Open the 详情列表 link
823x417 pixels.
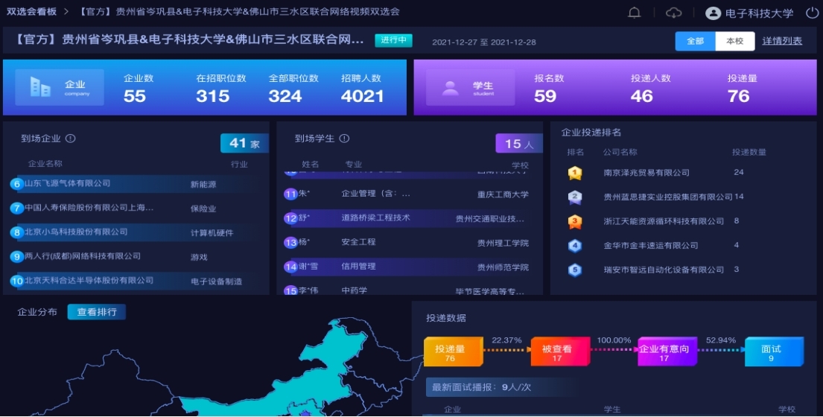[x=782, y=41]
